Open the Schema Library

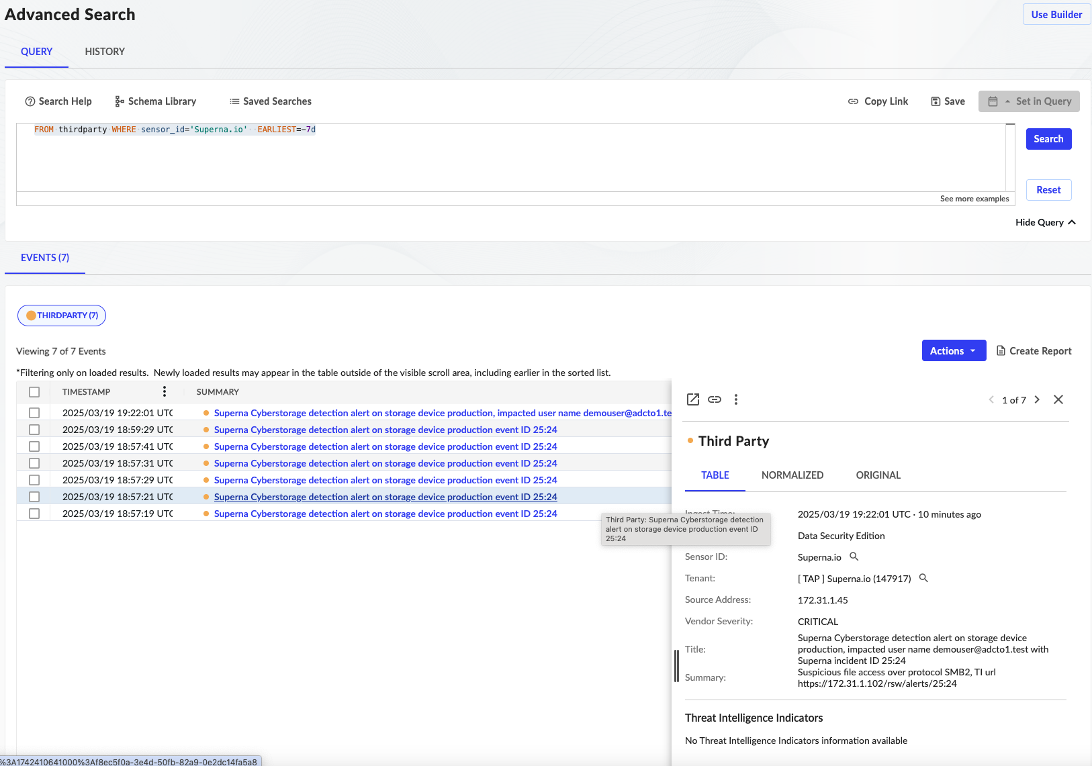[155, 101]
